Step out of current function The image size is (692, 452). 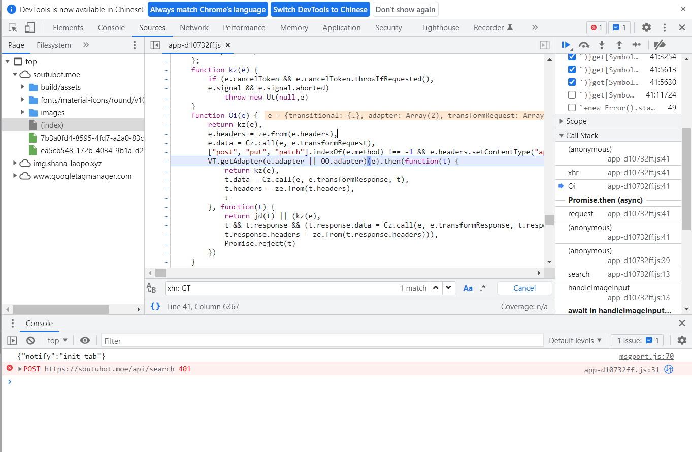(619, 45)
